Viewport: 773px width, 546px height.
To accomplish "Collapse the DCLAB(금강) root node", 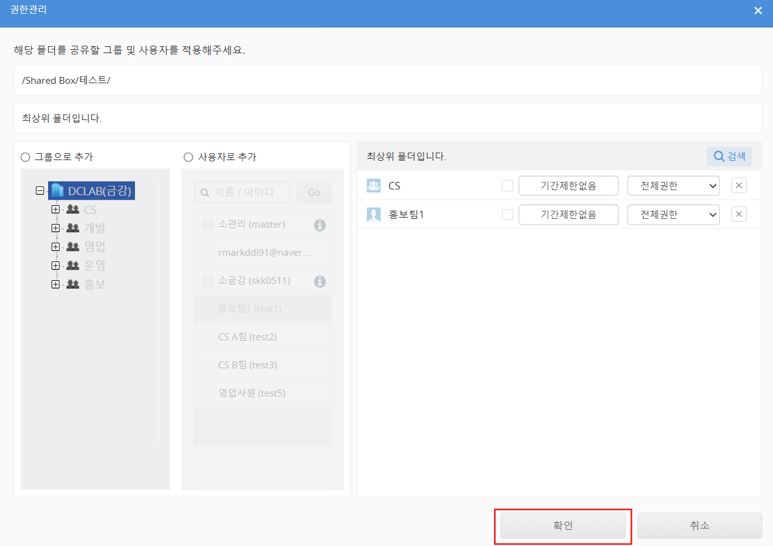I will tap(41, 191).
